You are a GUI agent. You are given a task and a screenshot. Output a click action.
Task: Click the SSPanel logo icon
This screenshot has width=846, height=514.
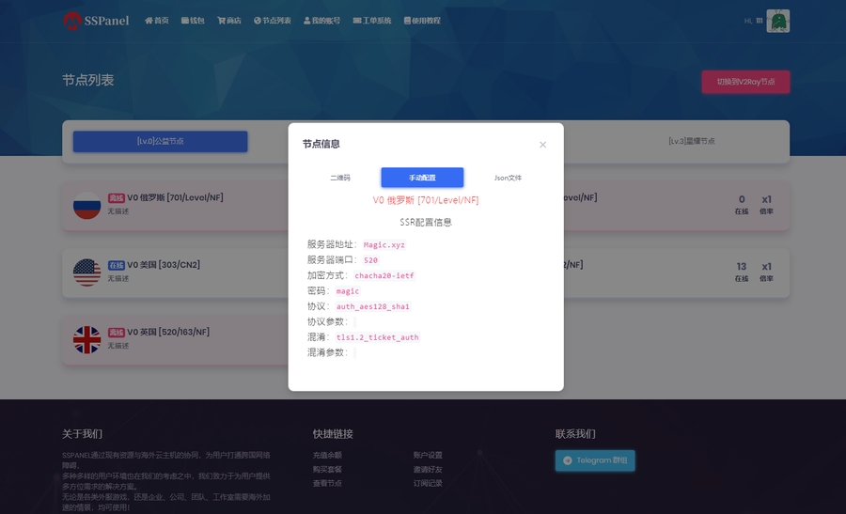coord(72,20)
